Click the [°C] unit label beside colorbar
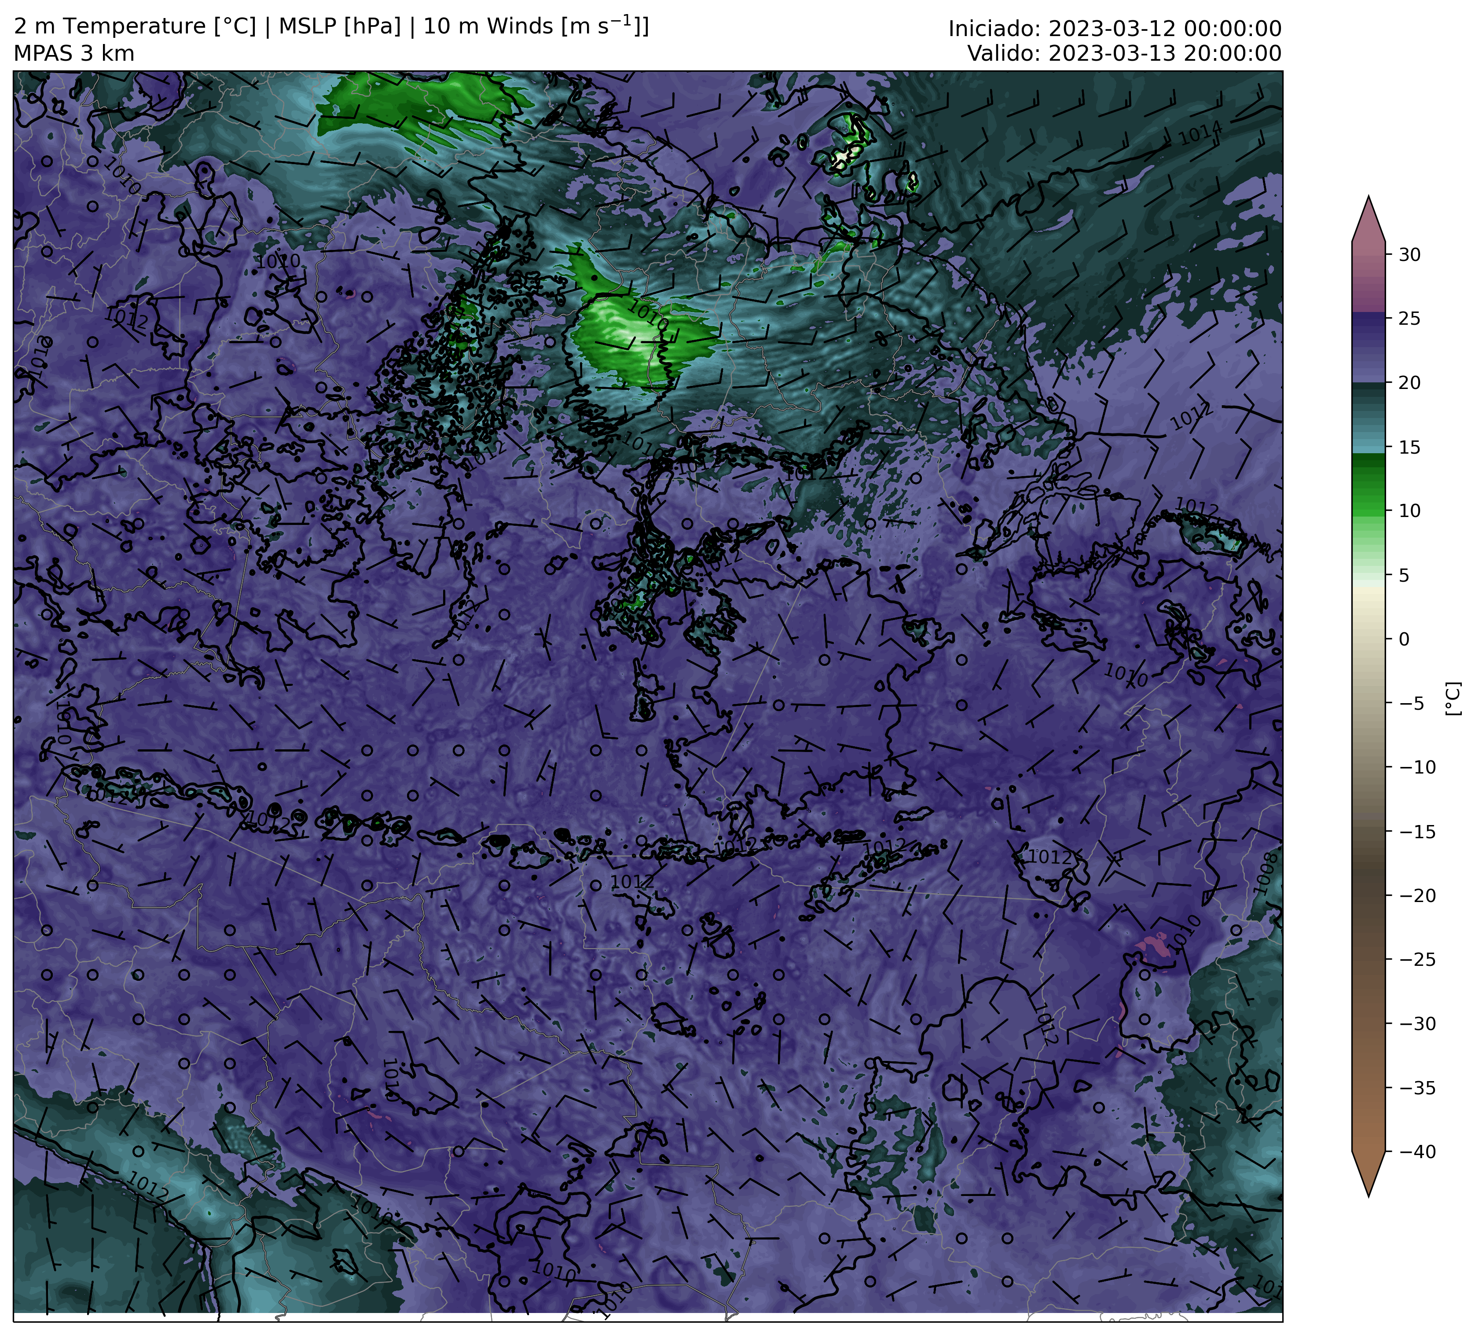1475x1335 pixels. pos(1453,699)
